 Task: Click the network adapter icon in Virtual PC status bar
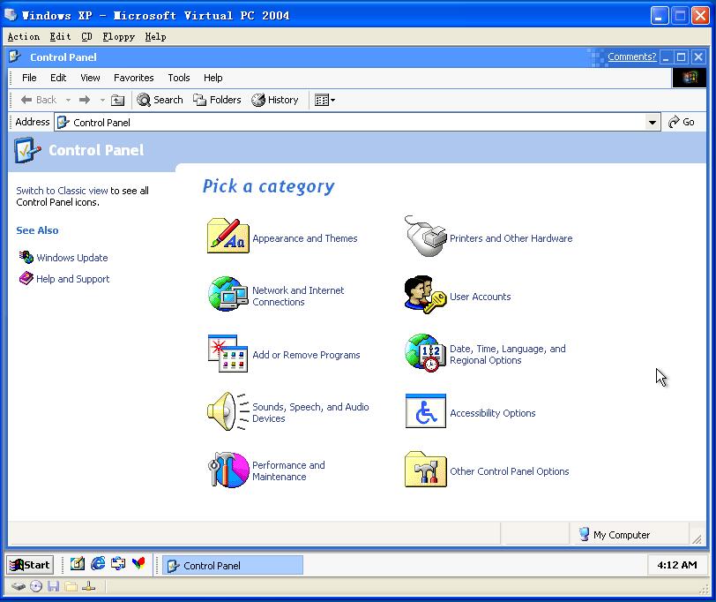tap(88, 586)
